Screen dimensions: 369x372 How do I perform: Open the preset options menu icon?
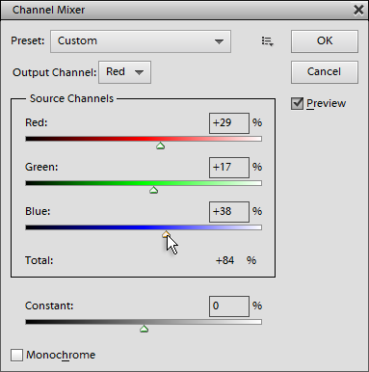(267, 41)
